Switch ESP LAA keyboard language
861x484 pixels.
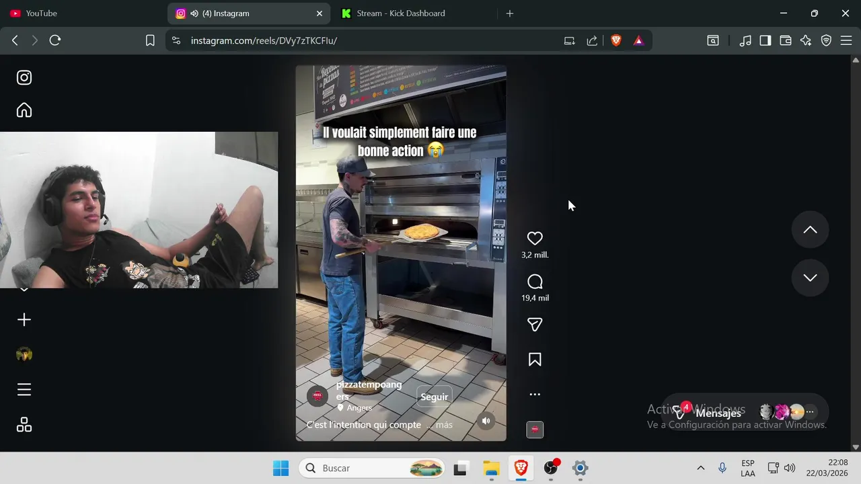[x=748, y=468]
